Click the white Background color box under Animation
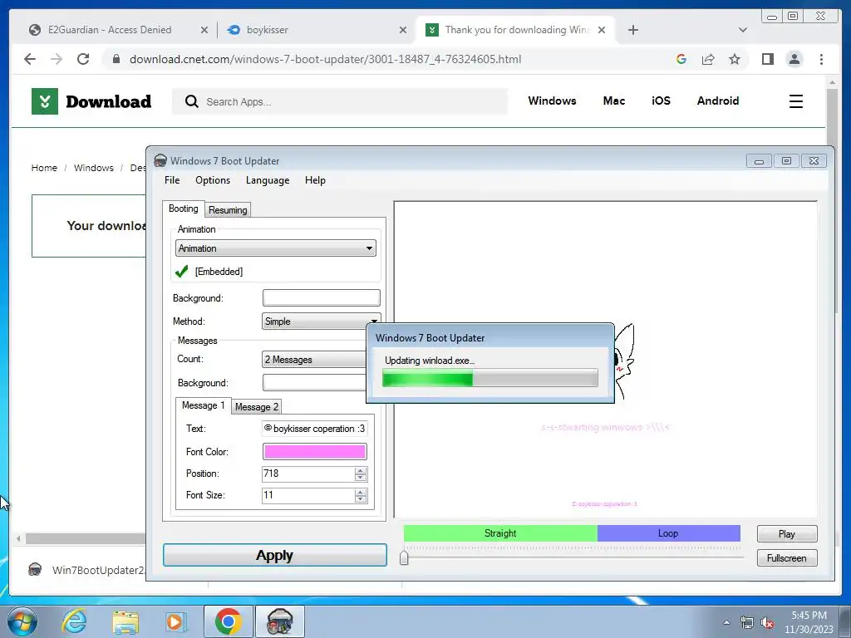 pyautogui.click(x=322, y=298)
